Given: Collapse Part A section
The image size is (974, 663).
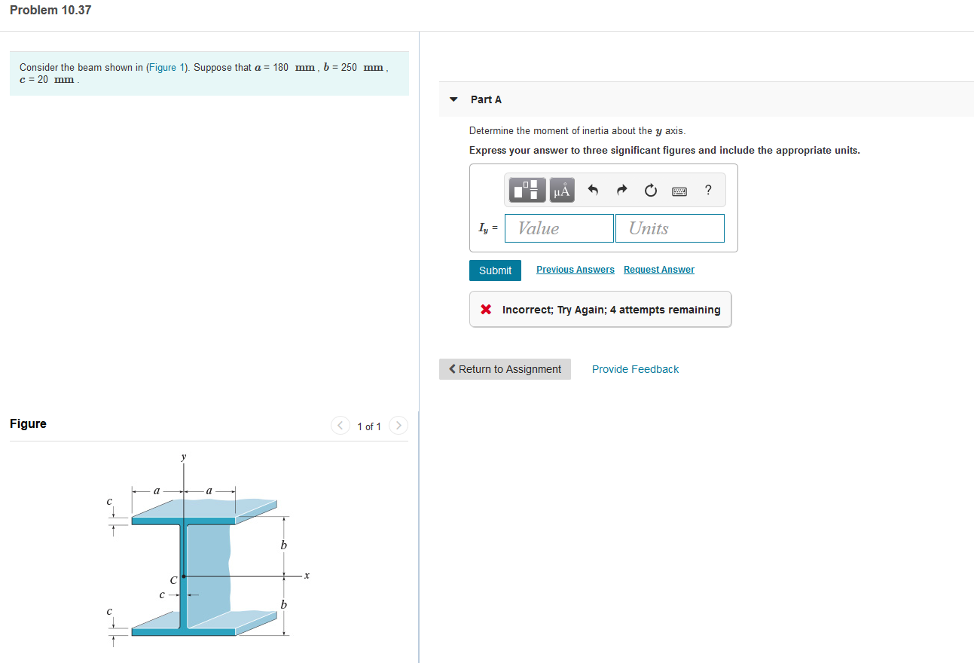Looking at the screenshot, I should click(x=453, y=99).
